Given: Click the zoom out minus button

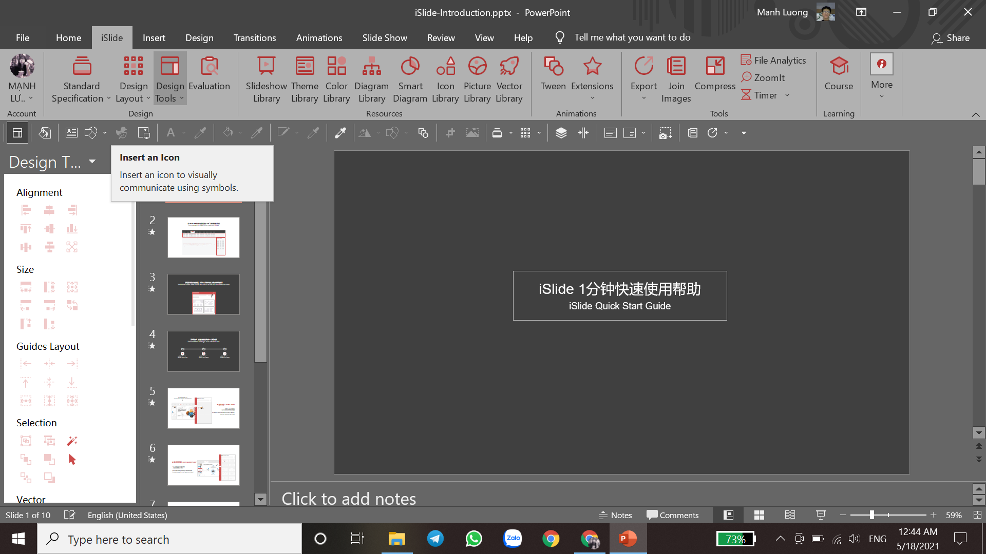Looking at the screenshot, I should pos(843,515).
